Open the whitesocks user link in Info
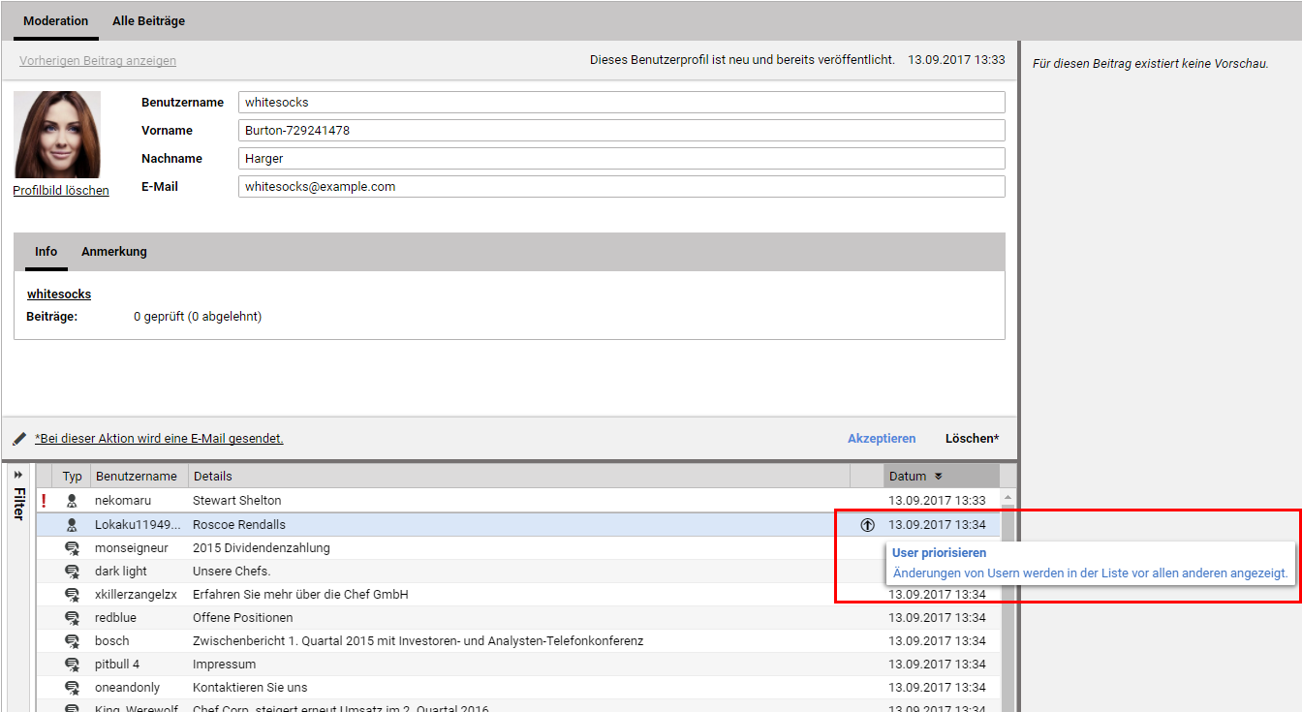The height and width of the screenshot is (712, 1302). pyautogui.click(x=59, y=294)
